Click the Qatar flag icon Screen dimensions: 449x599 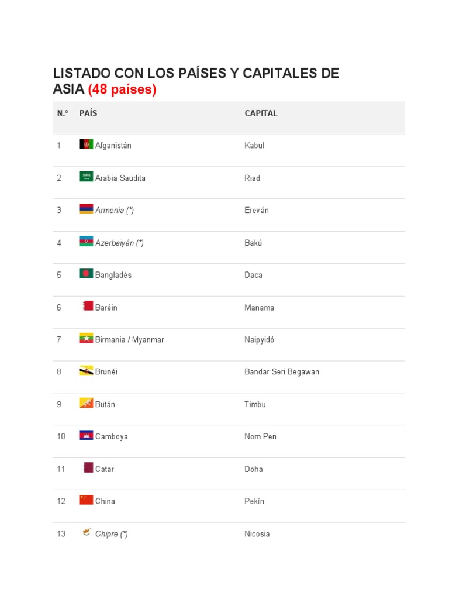(x=88, y=467)
